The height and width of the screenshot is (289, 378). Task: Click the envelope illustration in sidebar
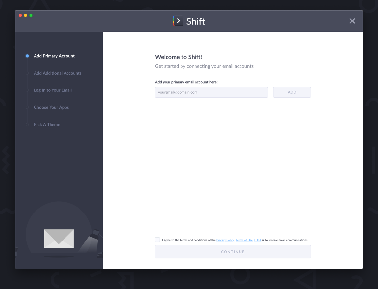59,239
